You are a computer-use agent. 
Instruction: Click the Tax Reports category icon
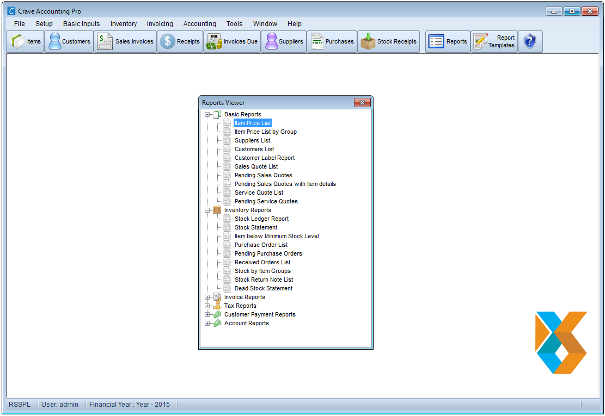(217, 306)
